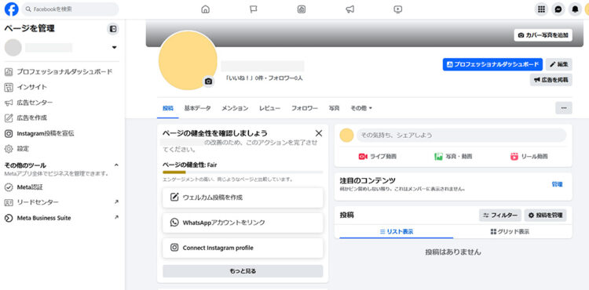This screenshot has width=589, height=290.
Task: Switch to the レビュー tab
Action: tap(269, 108)
